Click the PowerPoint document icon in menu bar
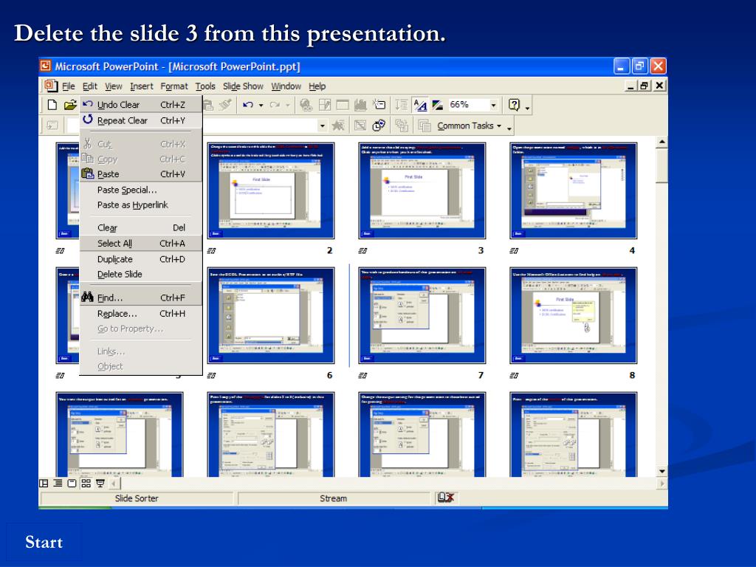 pos(51,86)
